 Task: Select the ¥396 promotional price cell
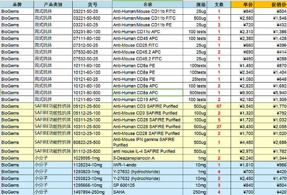point(271,45)
